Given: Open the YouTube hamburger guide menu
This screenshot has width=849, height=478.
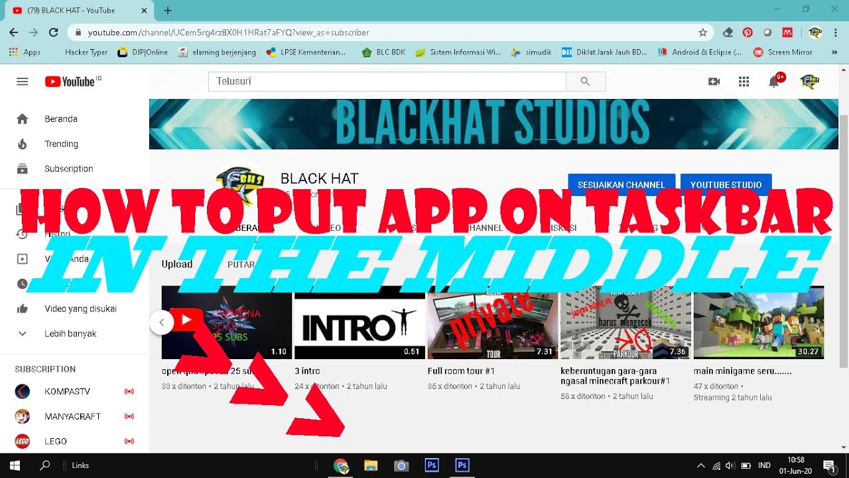Looking at the screenshot, I should point(23,82).
